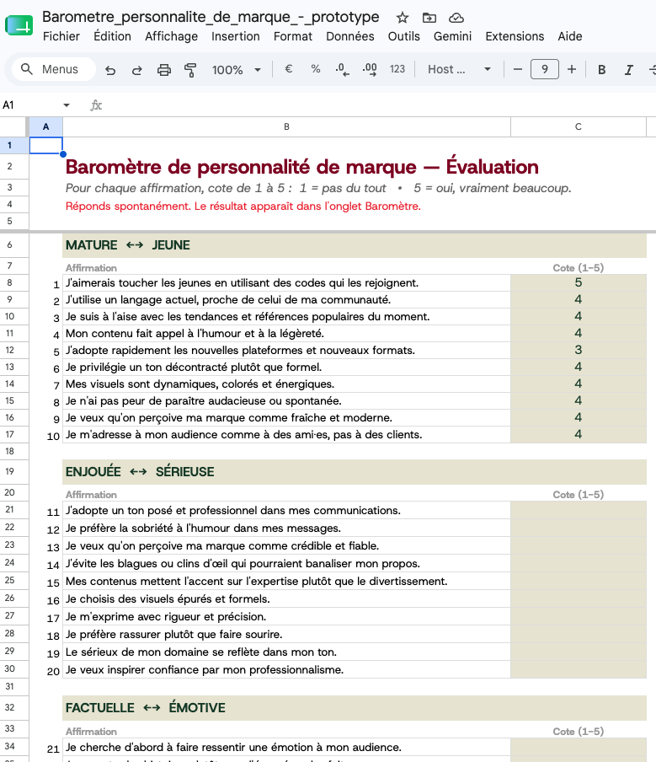The width and height of the screenshot is (656, 762).
Task: Select row 2 header
Action: pyautogui.click(x=10, y=166)
